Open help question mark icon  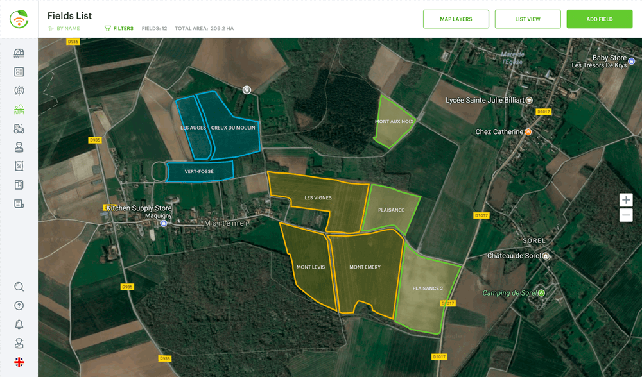(x=19, y=306)
